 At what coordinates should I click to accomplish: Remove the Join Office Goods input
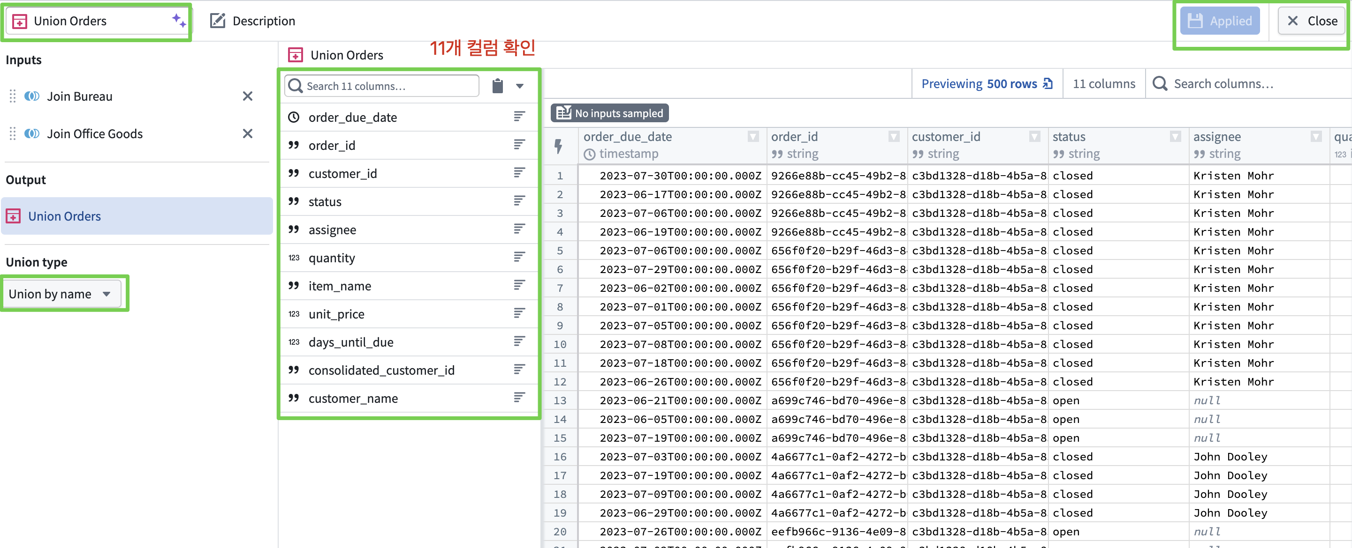point(247,134)
